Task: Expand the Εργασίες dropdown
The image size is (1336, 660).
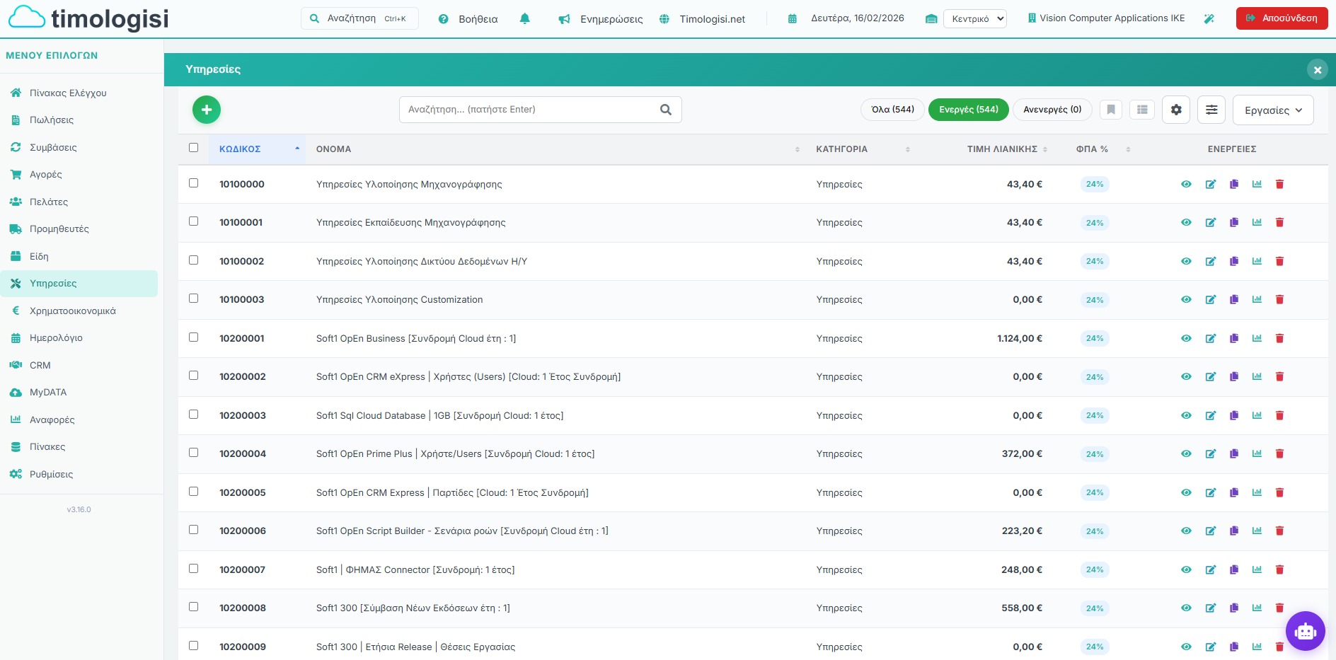Action: pos(1272,110)
